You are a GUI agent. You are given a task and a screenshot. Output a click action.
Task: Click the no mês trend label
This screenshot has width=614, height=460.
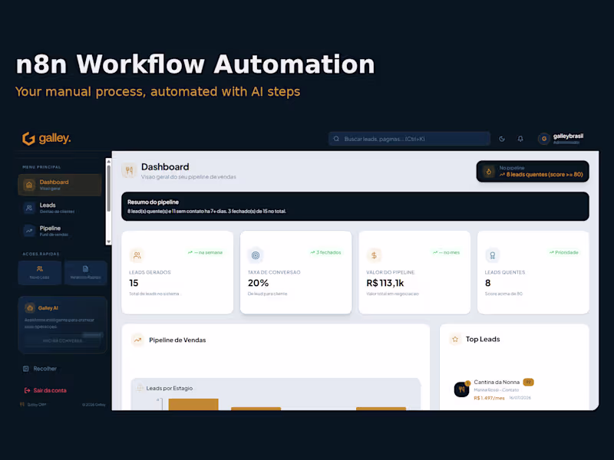[x=446, y=252]
